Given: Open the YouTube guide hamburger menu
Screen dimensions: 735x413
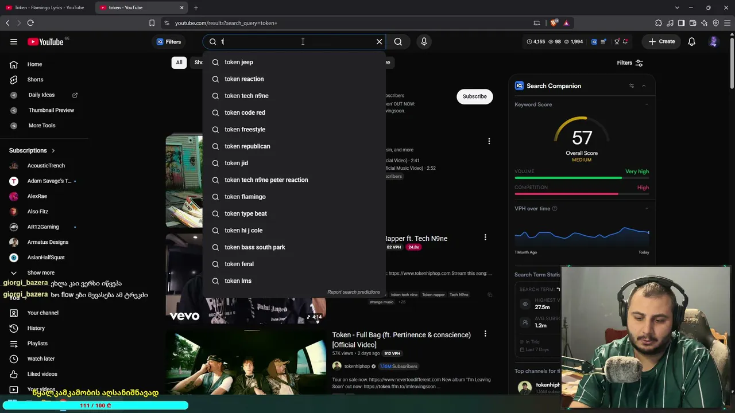Looking at the screenshot, I should click(x=14, y=41).
